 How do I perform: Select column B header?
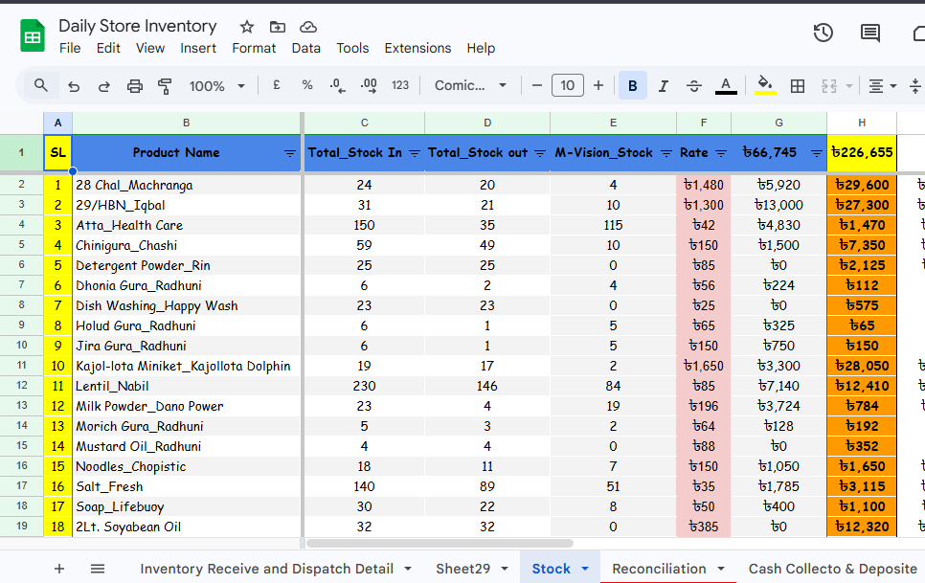tap(187, 123)
